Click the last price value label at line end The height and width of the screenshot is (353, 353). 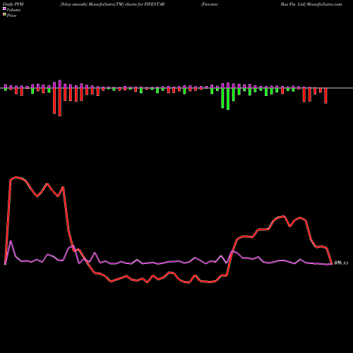click(x=341, y=263)
